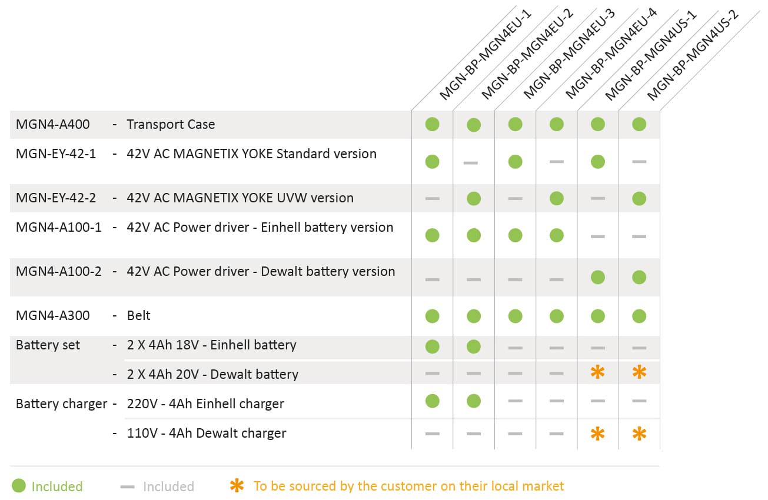Image resolution: width=768 pixels, height=500 pixels.
Task: Click green Included legend dot
Action: point(19,486)
